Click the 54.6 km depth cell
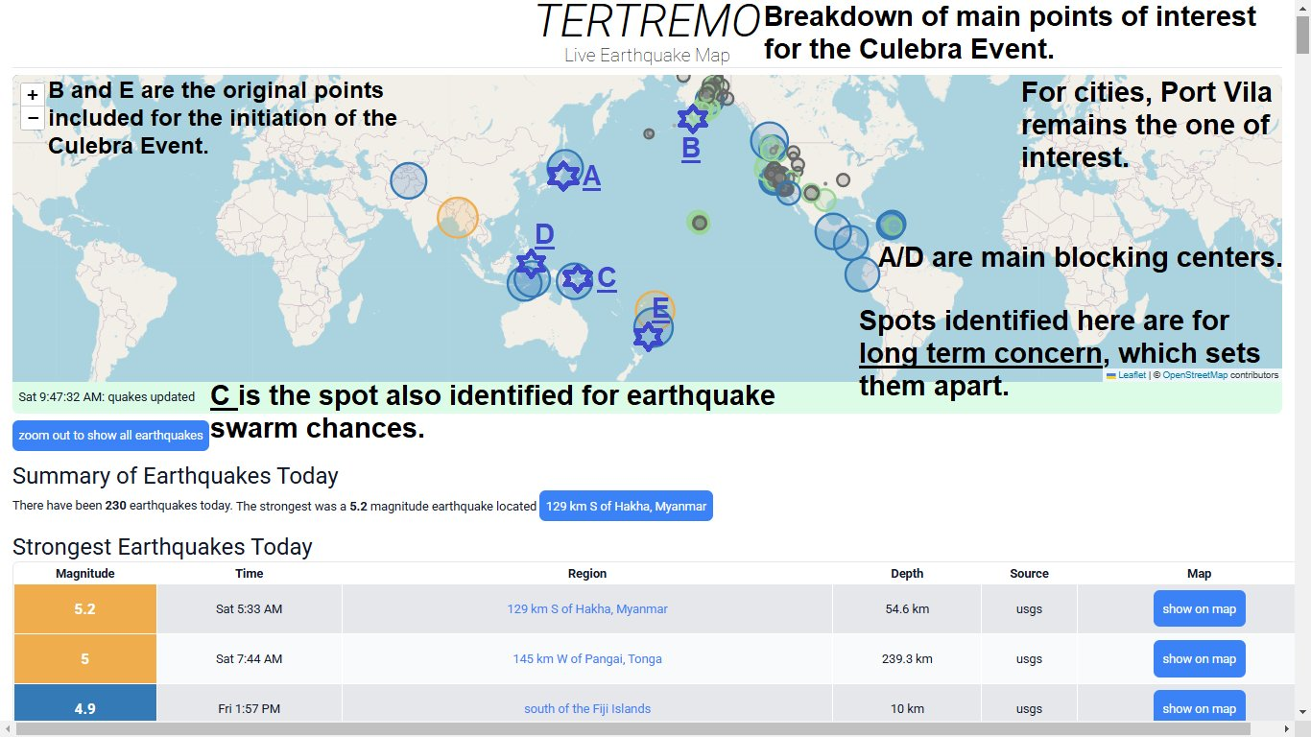Image resolution: width=1311 pixels, height=737 pixels. tap(907, 609)
